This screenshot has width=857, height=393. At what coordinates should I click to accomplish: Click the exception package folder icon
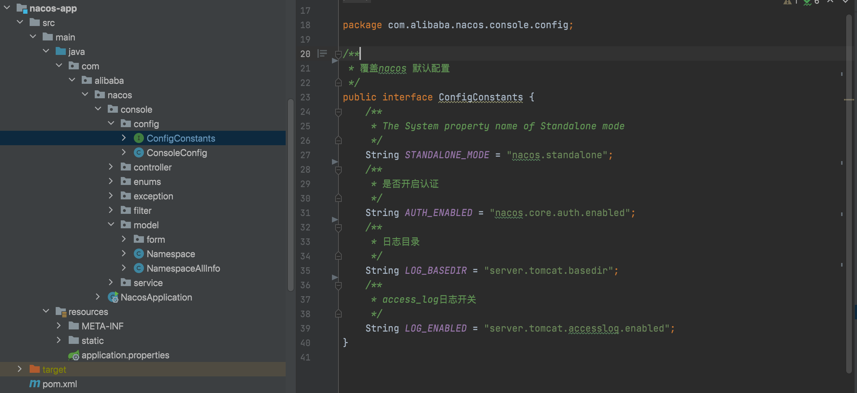click(126, 196)
